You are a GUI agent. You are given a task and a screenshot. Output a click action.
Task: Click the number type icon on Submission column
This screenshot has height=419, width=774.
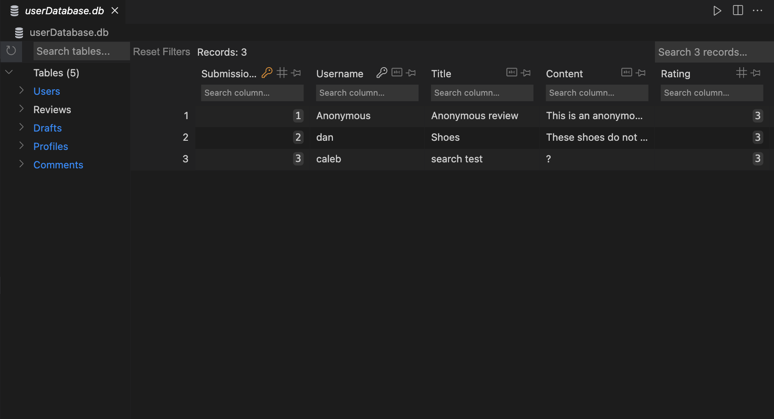point(282,73)
